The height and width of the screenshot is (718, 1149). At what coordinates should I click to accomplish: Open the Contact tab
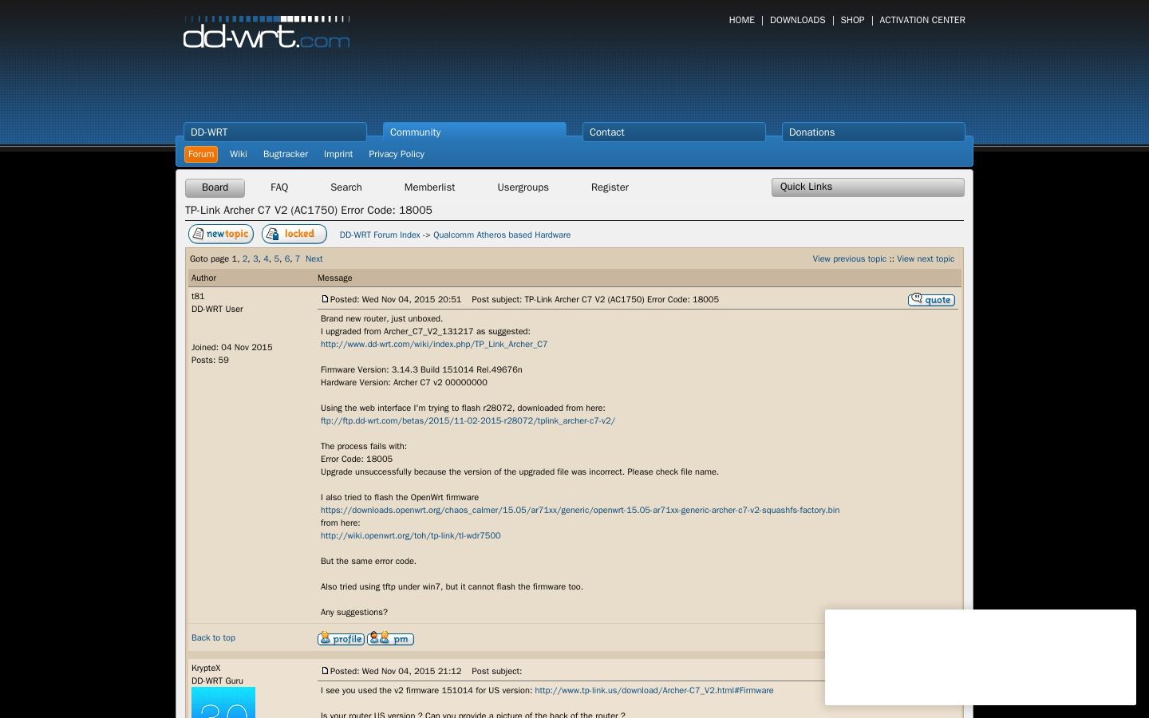pyautogui.click(x=674, y=132)
